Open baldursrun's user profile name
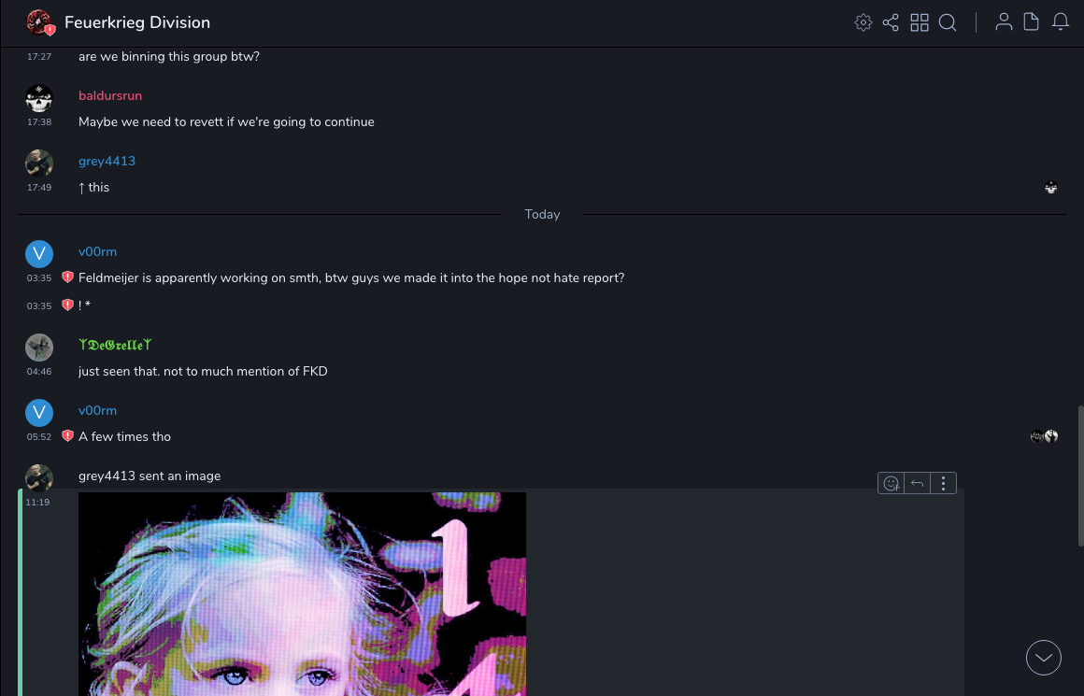 [110, 96]
